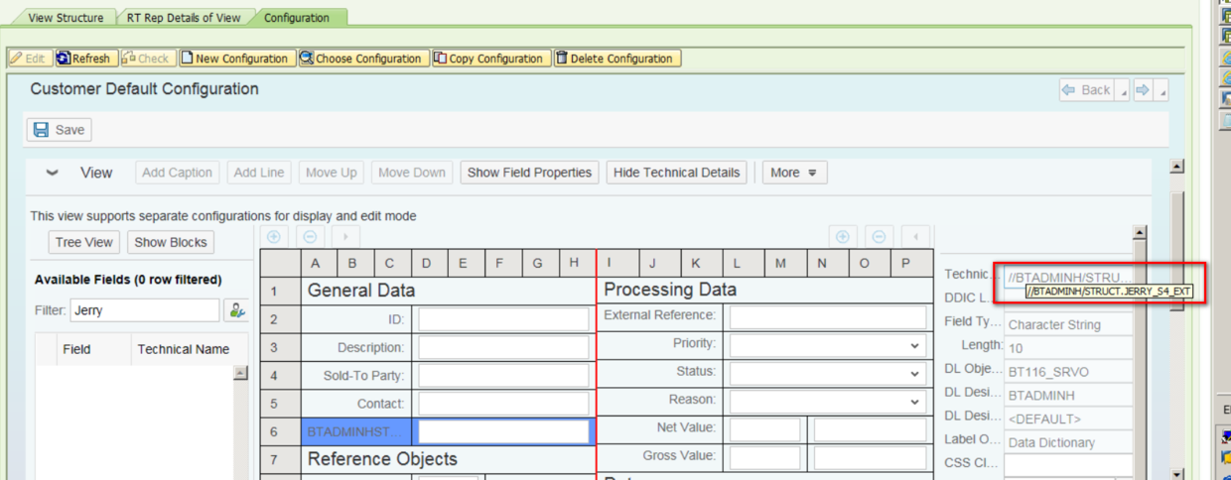Collapse the View section chevron
1231x480 pixels.
coord(53,173)
